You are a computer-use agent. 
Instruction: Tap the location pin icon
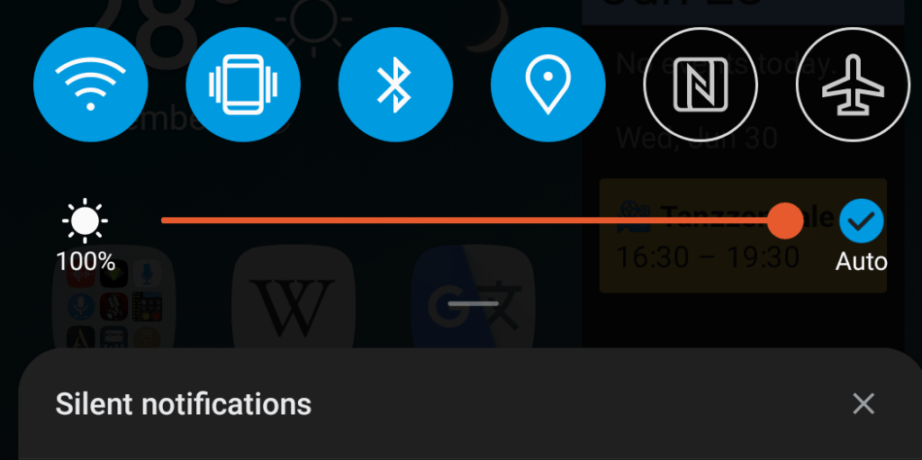(548, 85)
